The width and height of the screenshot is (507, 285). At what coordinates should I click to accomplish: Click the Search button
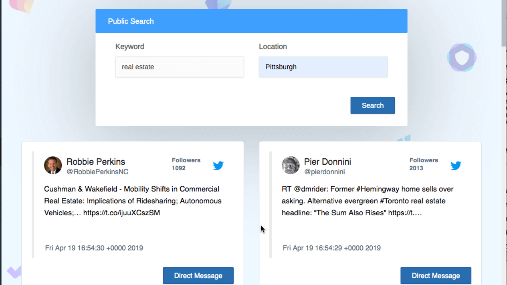pyautogui.click(x=373, y=105)
